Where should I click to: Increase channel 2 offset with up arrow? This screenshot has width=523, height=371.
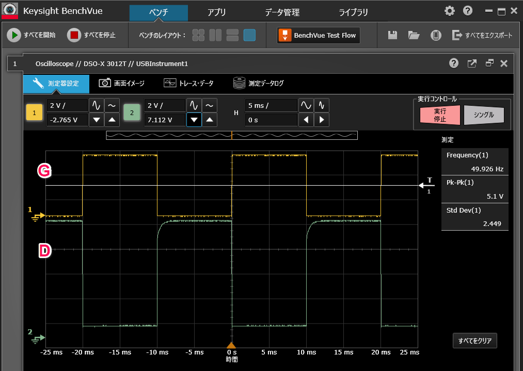[x=209, y=120]
